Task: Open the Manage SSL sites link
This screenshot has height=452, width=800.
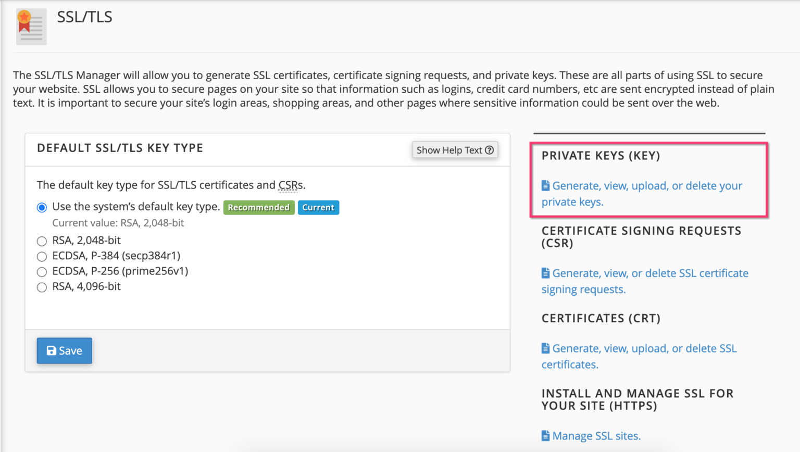Action: (x=597, y=435)
